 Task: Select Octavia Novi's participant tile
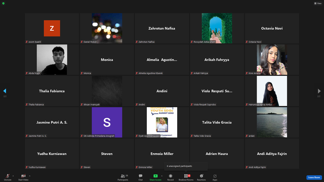coord(272,28)
